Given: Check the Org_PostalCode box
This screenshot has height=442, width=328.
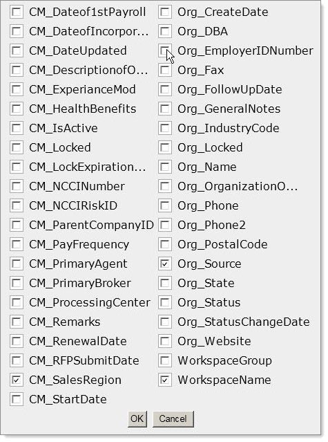Looking at the screenshot, I should (x=165, y=244).
